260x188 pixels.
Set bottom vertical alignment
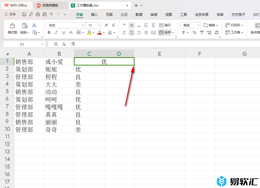point(139,25)
